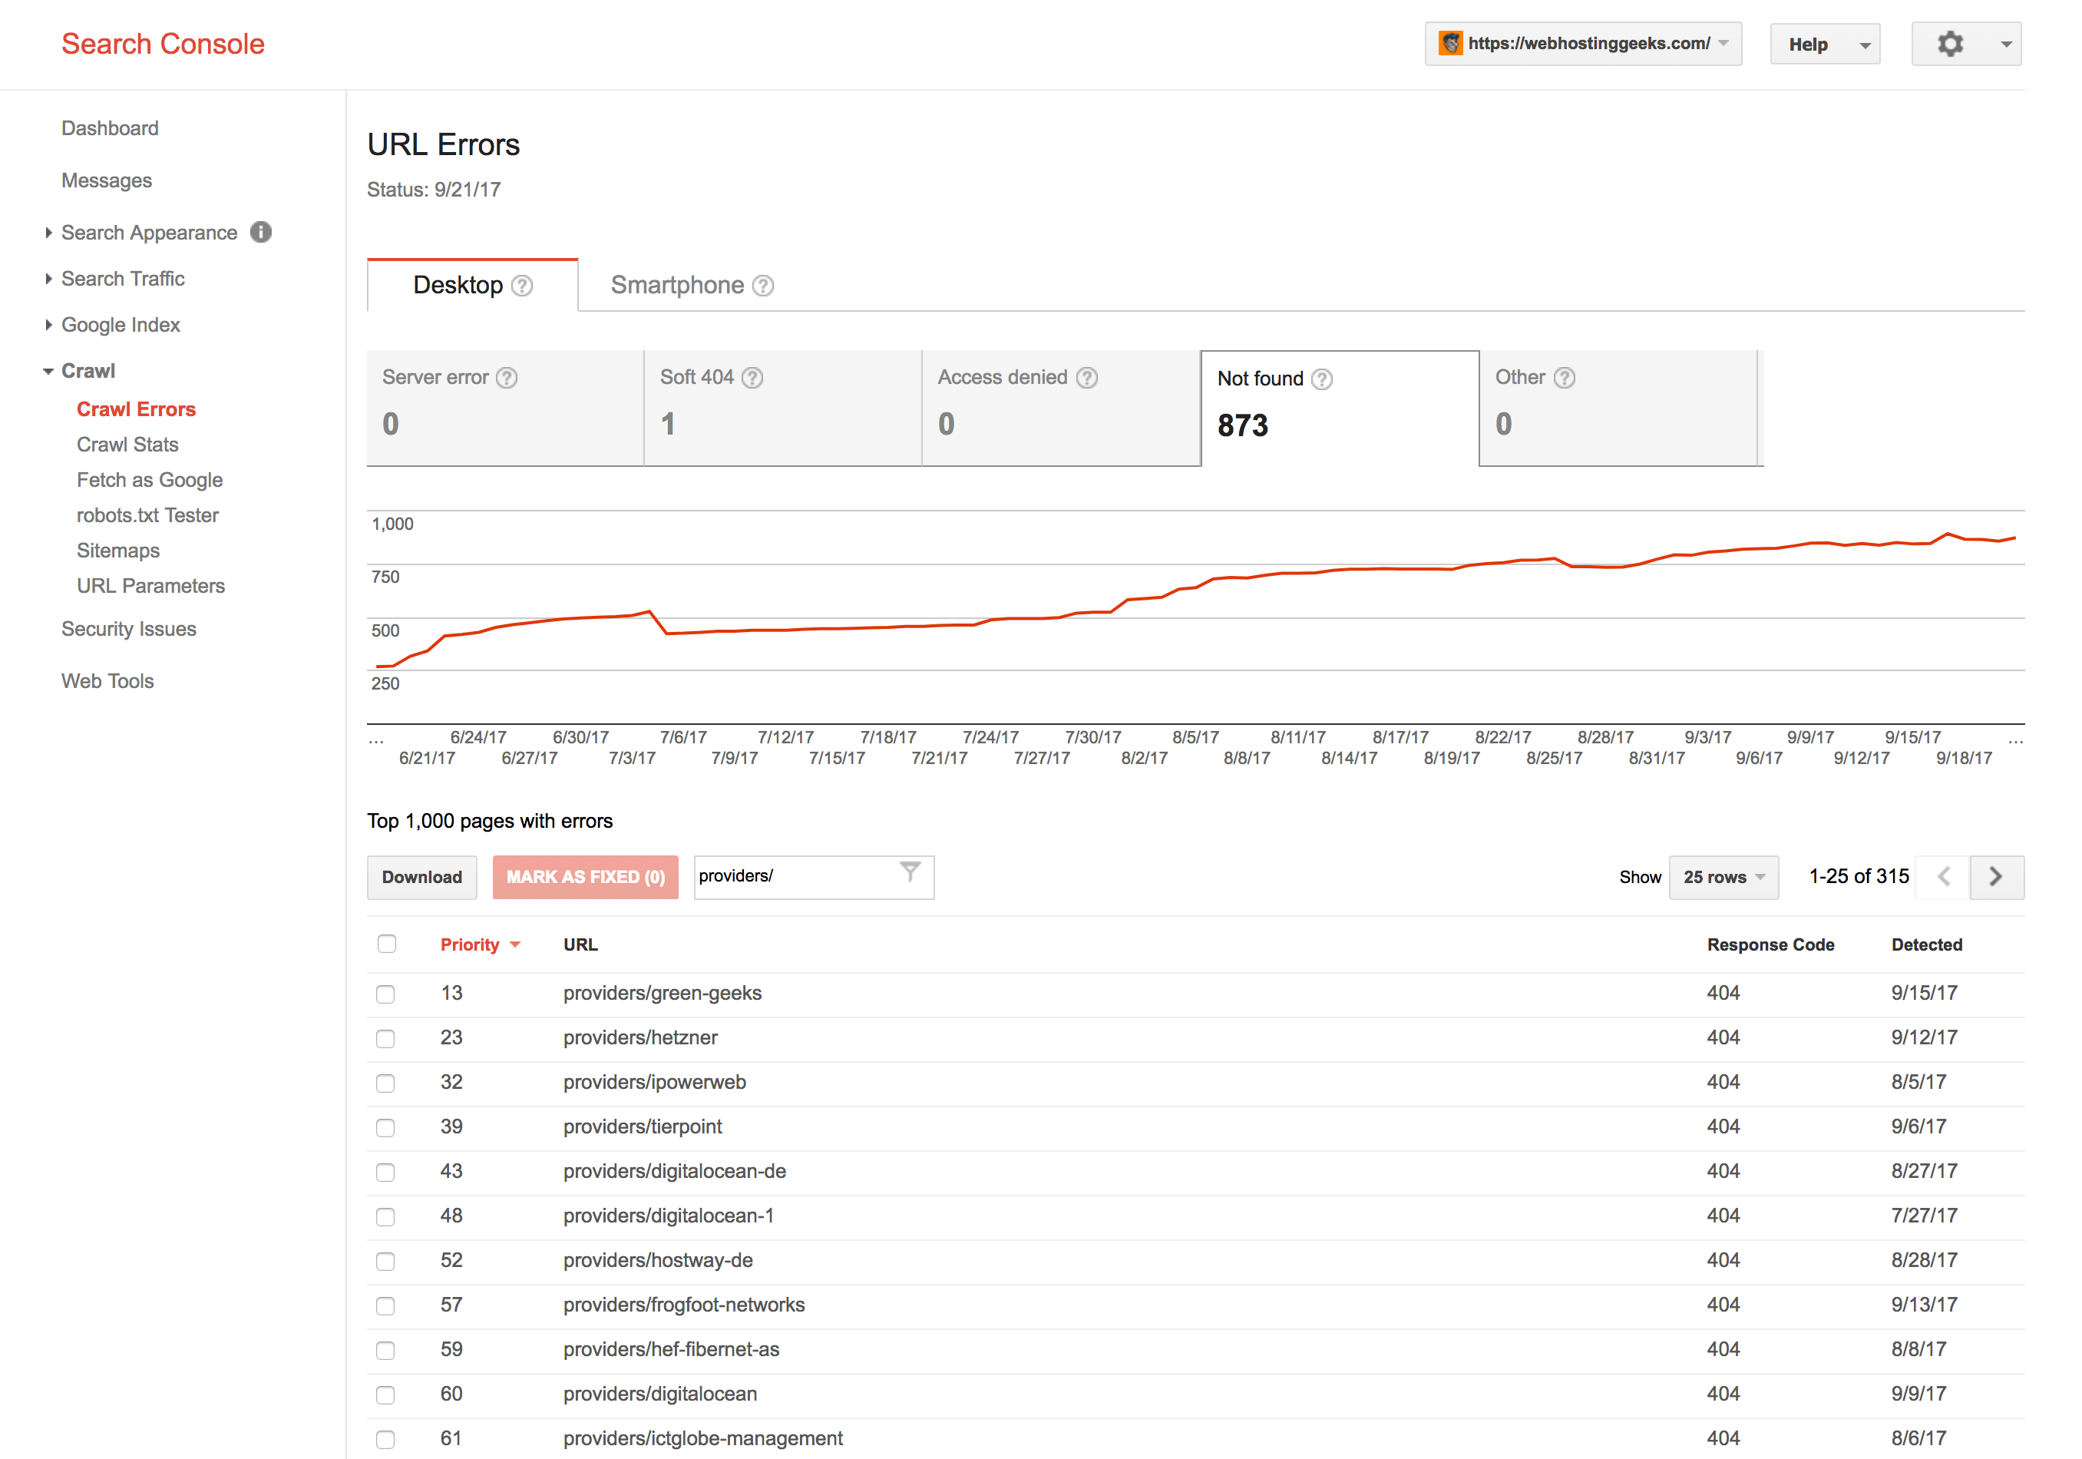
Task: Open help tooltip next to Smartphone tab
Action: click(x=764, y=286)
